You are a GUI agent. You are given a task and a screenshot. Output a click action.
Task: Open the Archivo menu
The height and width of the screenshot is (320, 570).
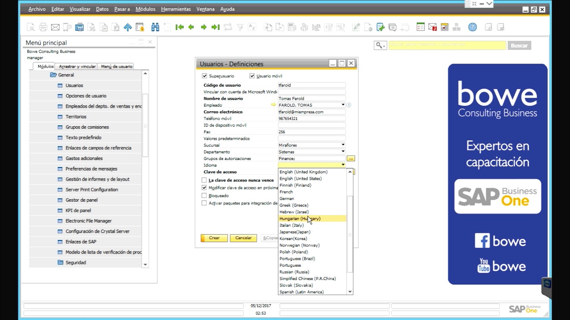37,9
